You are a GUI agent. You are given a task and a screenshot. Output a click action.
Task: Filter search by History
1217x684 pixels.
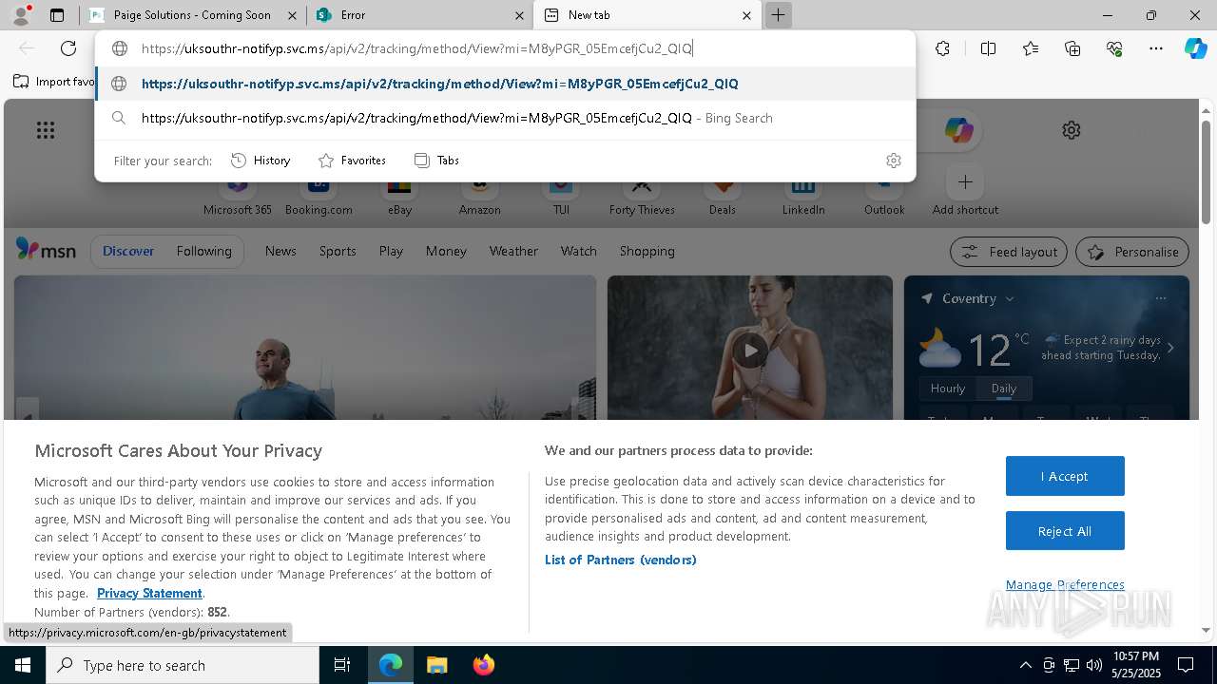[261, 161]
